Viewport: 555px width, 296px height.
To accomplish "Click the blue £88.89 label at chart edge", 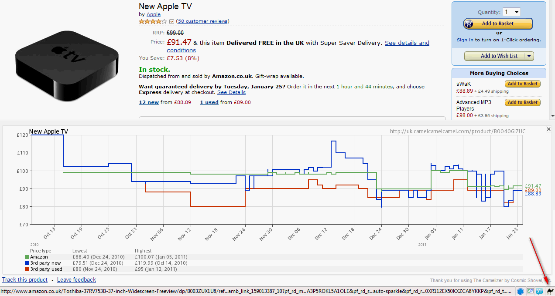I will click(533, 194).
